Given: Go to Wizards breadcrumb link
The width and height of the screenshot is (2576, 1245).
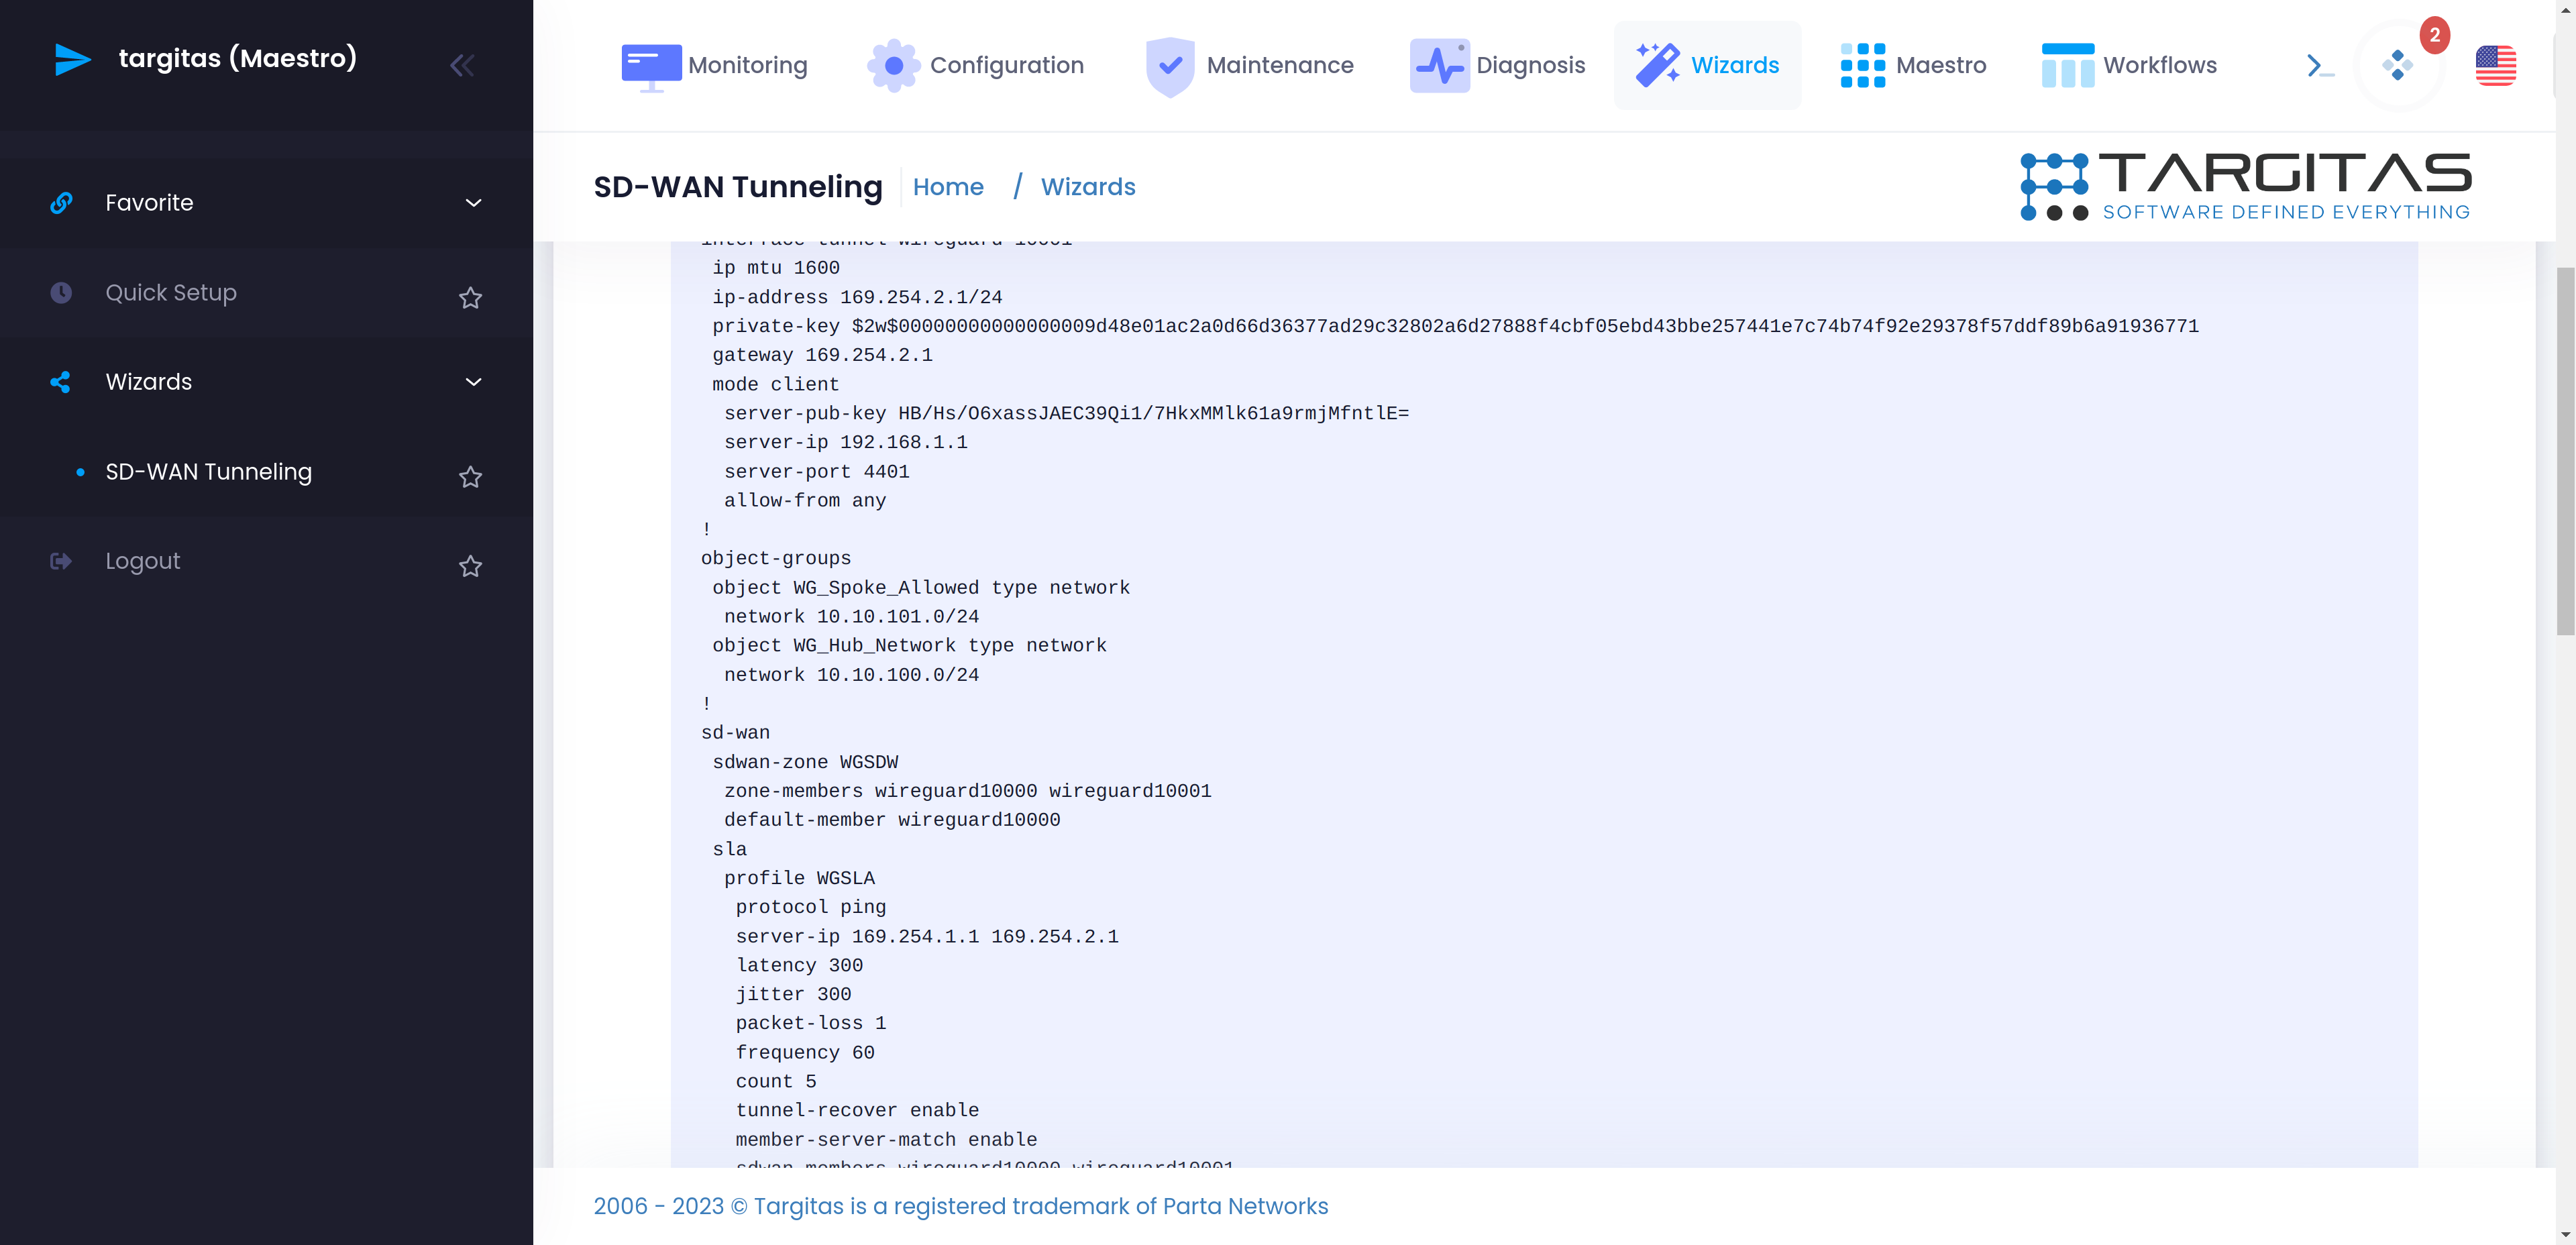Looking at the screenshot, I should tap(1088, 187).
